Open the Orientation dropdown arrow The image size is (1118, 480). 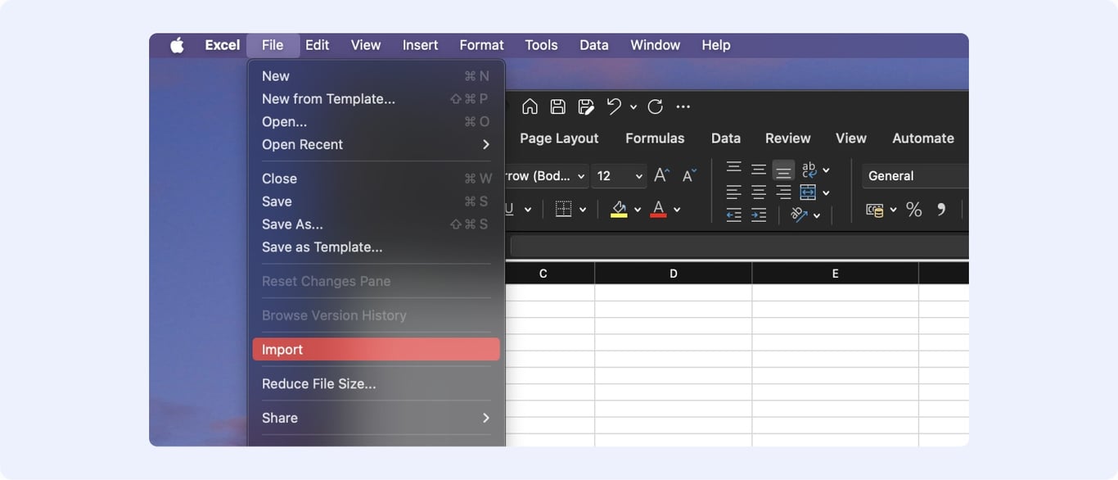pyautogui.click(x=817, y=215)
